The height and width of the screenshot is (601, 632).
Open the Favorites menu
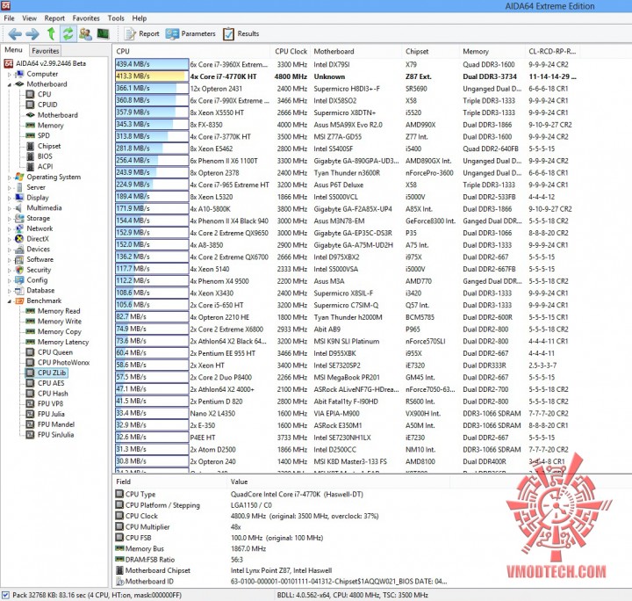point(86,18)
